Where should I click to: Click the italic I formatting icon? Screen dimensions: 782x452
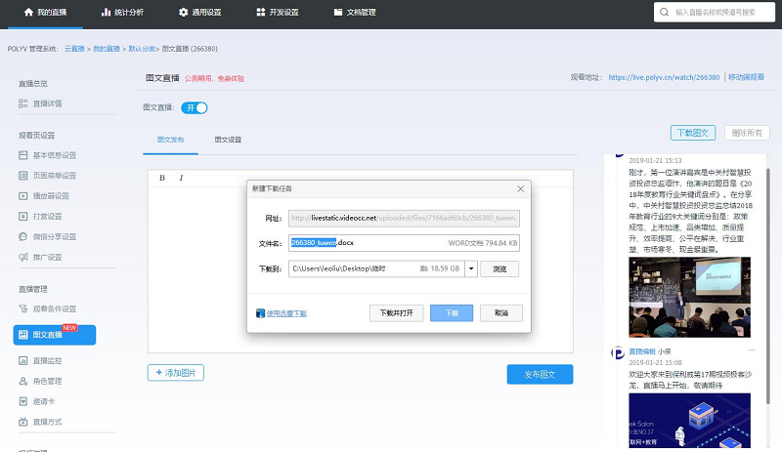click(181, 178)
